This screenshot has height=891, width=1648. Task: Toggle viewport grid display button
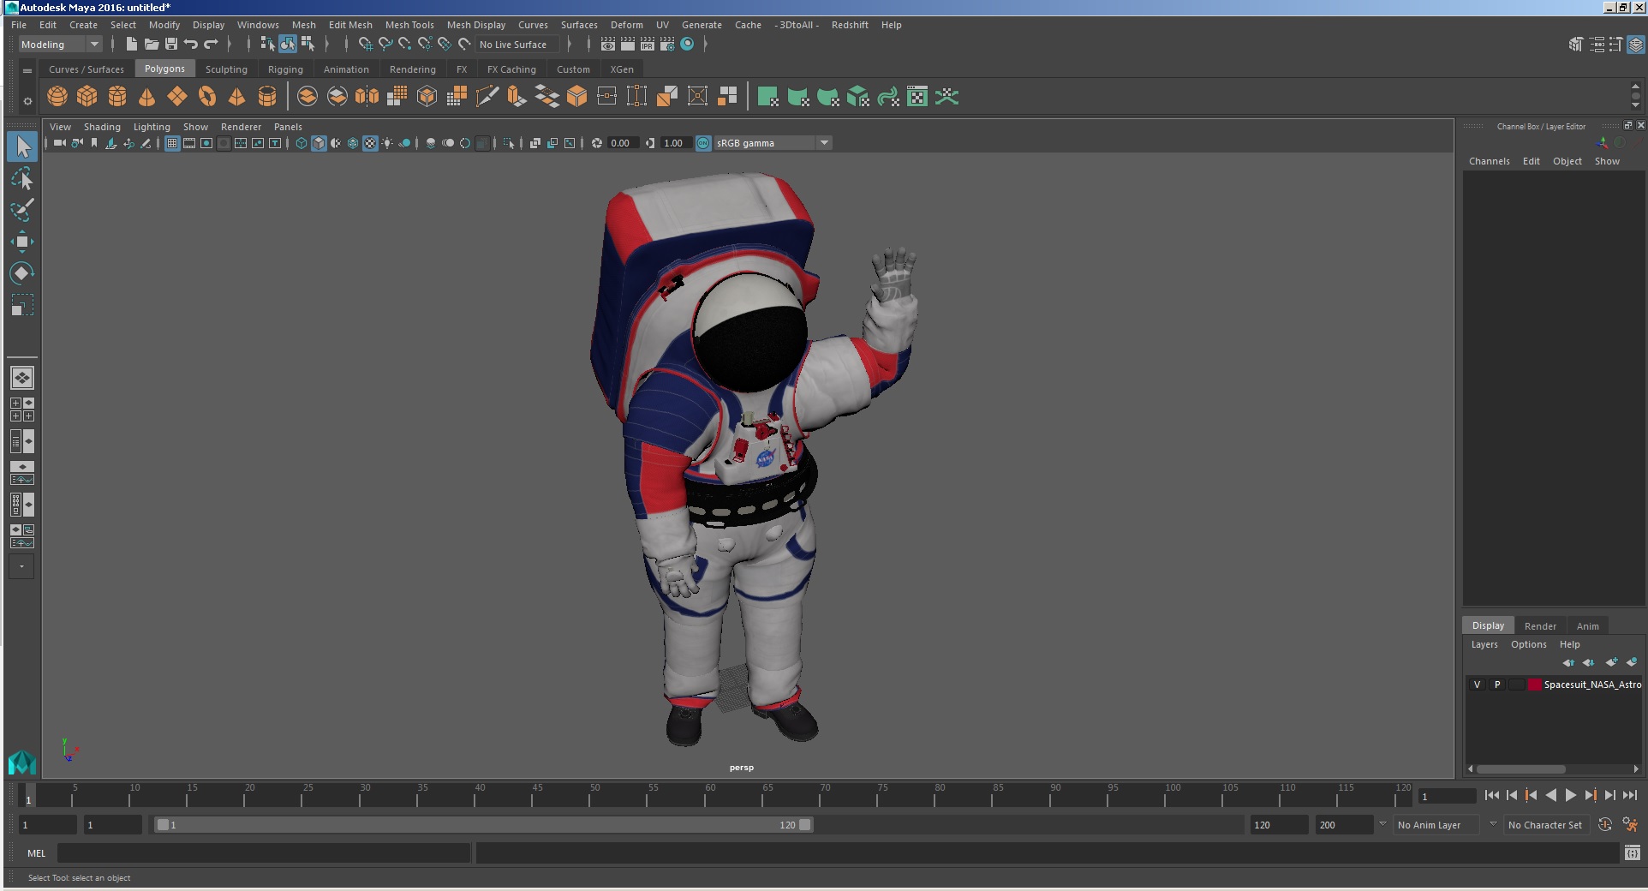click(172, 143)
